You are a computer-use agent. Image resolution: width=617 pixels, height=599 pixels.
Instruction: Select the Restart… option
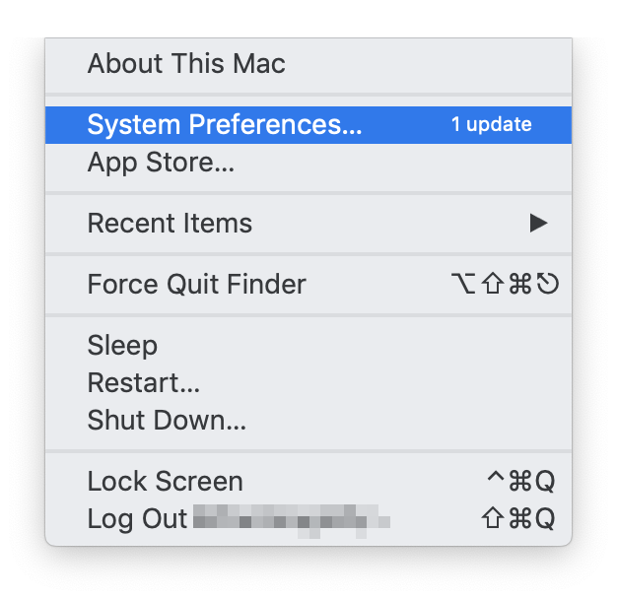[144, 383]
